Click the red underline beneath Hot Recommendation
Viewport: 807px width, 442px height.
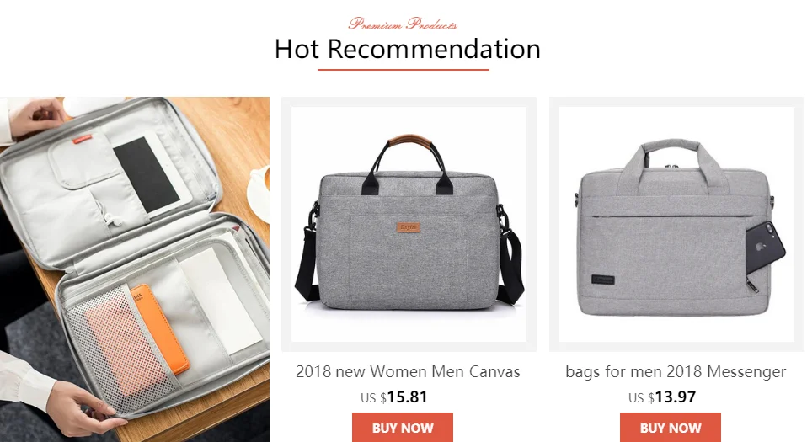pyautogui.click(x=403, y=70)
